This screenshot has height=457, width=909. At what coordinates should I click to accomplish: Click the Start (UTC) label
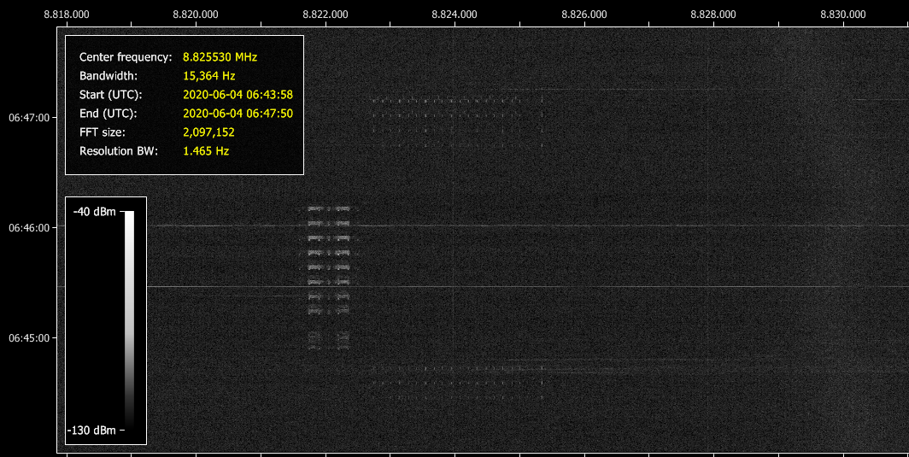pos(111,95)
